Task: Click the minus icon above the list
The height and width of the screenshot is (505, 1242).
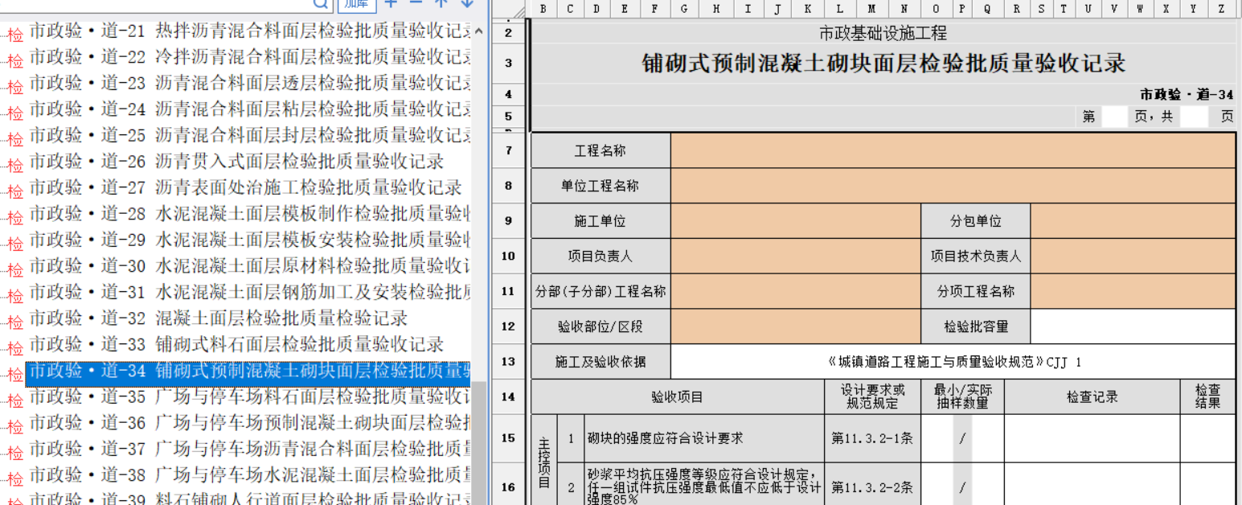Action: click(416, 3)
